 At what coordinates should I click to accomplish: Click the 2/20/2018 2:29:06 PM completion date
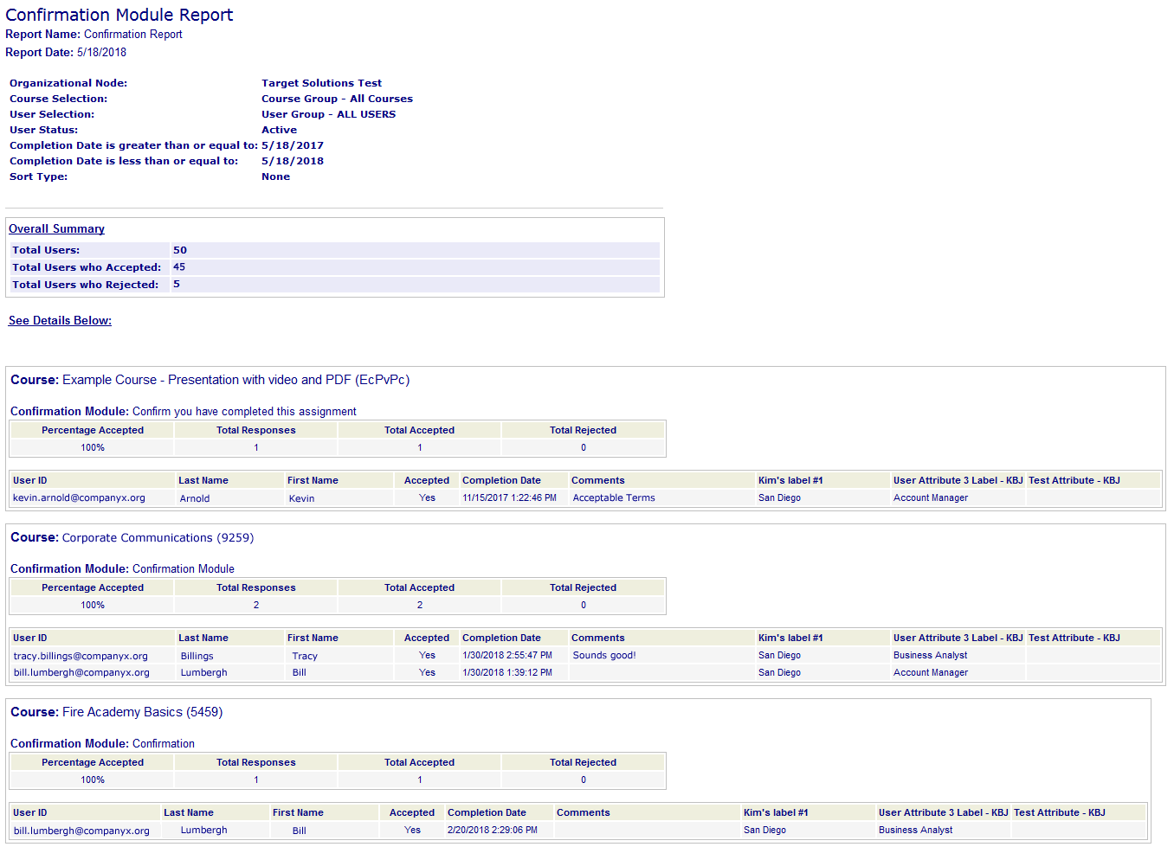492,831
